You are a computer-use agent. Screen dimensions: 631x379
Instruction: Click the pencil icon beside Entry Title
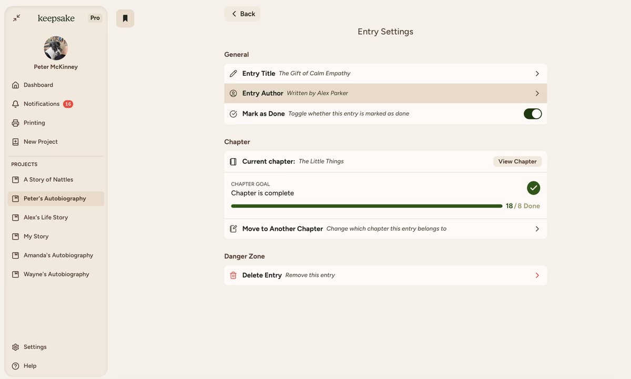(x=233, y=74)
